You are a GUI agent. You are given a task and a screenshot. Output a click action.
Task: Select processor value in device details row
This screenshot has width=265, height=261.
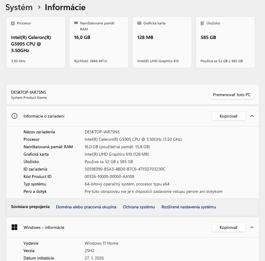(133, 139)
